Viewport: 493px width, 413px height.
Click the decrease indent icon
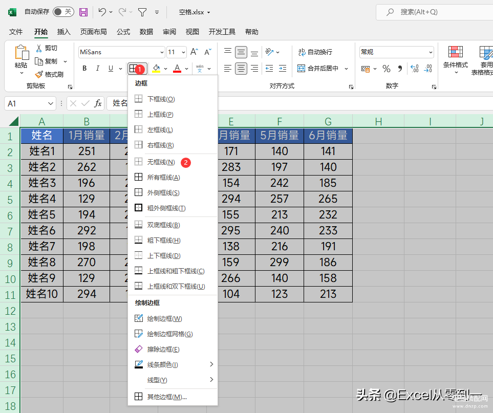pos(269,68)
